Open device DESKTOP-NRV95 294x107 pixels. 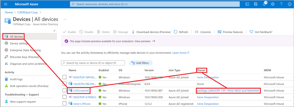[85, 77]
